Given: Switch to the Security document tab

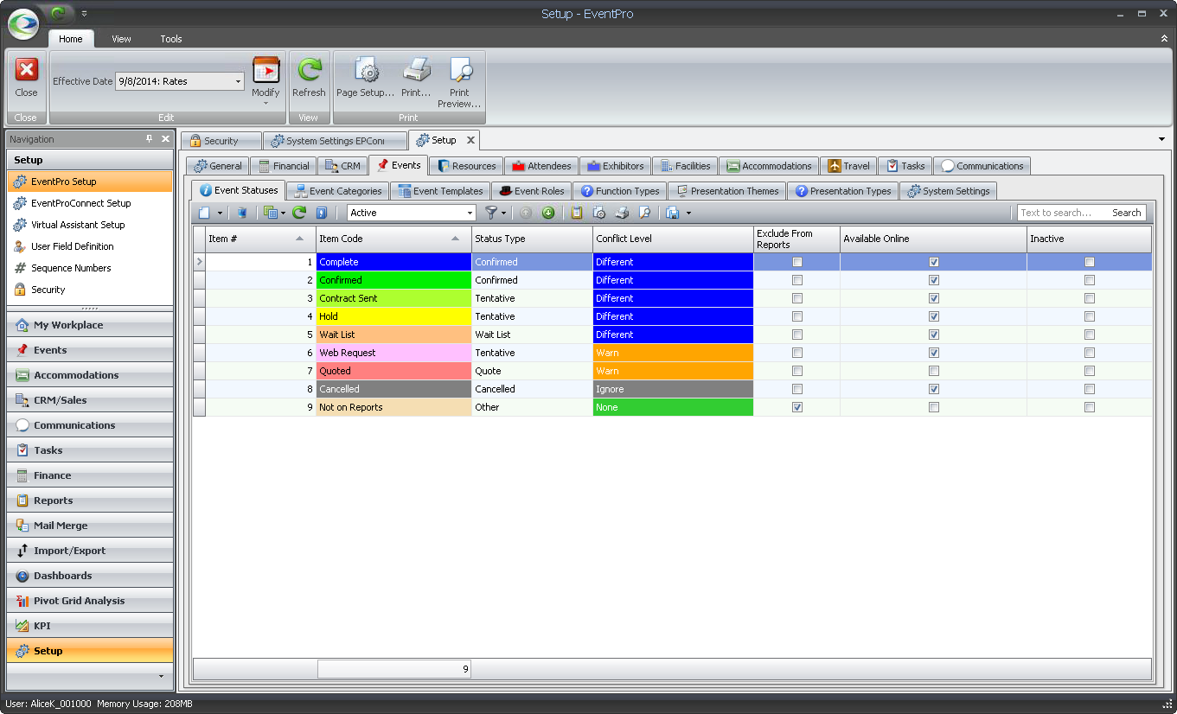Looking at the screenshot, I should (x=221, y=141).
